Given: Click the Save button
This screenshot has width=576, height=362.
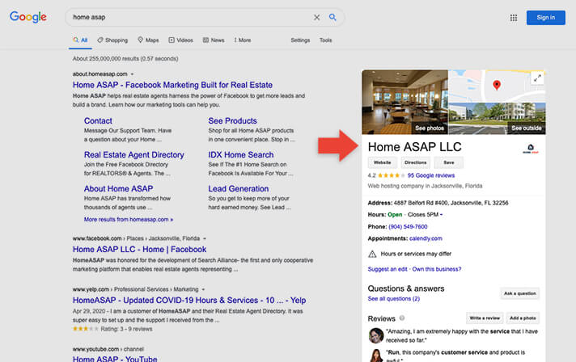Looking at the screenshot, I should point(448,162).
